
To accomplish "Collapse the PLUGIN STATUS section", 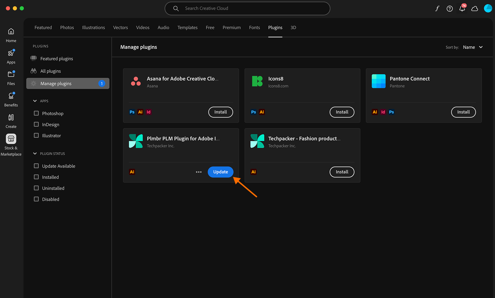I will coord(35,153).
